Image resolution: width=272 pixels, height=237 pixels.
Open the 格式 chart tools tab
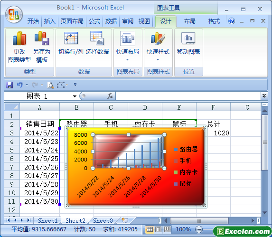point(214,21)
